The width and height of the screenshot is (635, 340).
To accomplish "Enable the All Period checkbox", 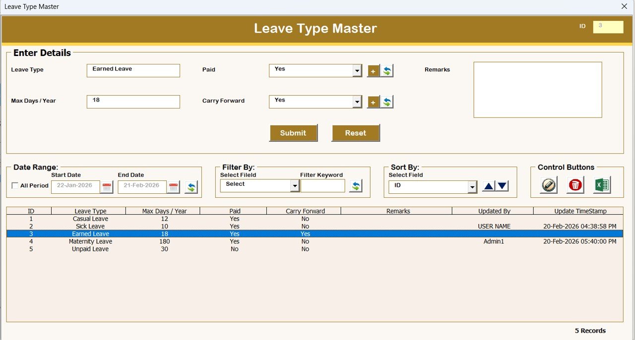I will pos(15,185).
